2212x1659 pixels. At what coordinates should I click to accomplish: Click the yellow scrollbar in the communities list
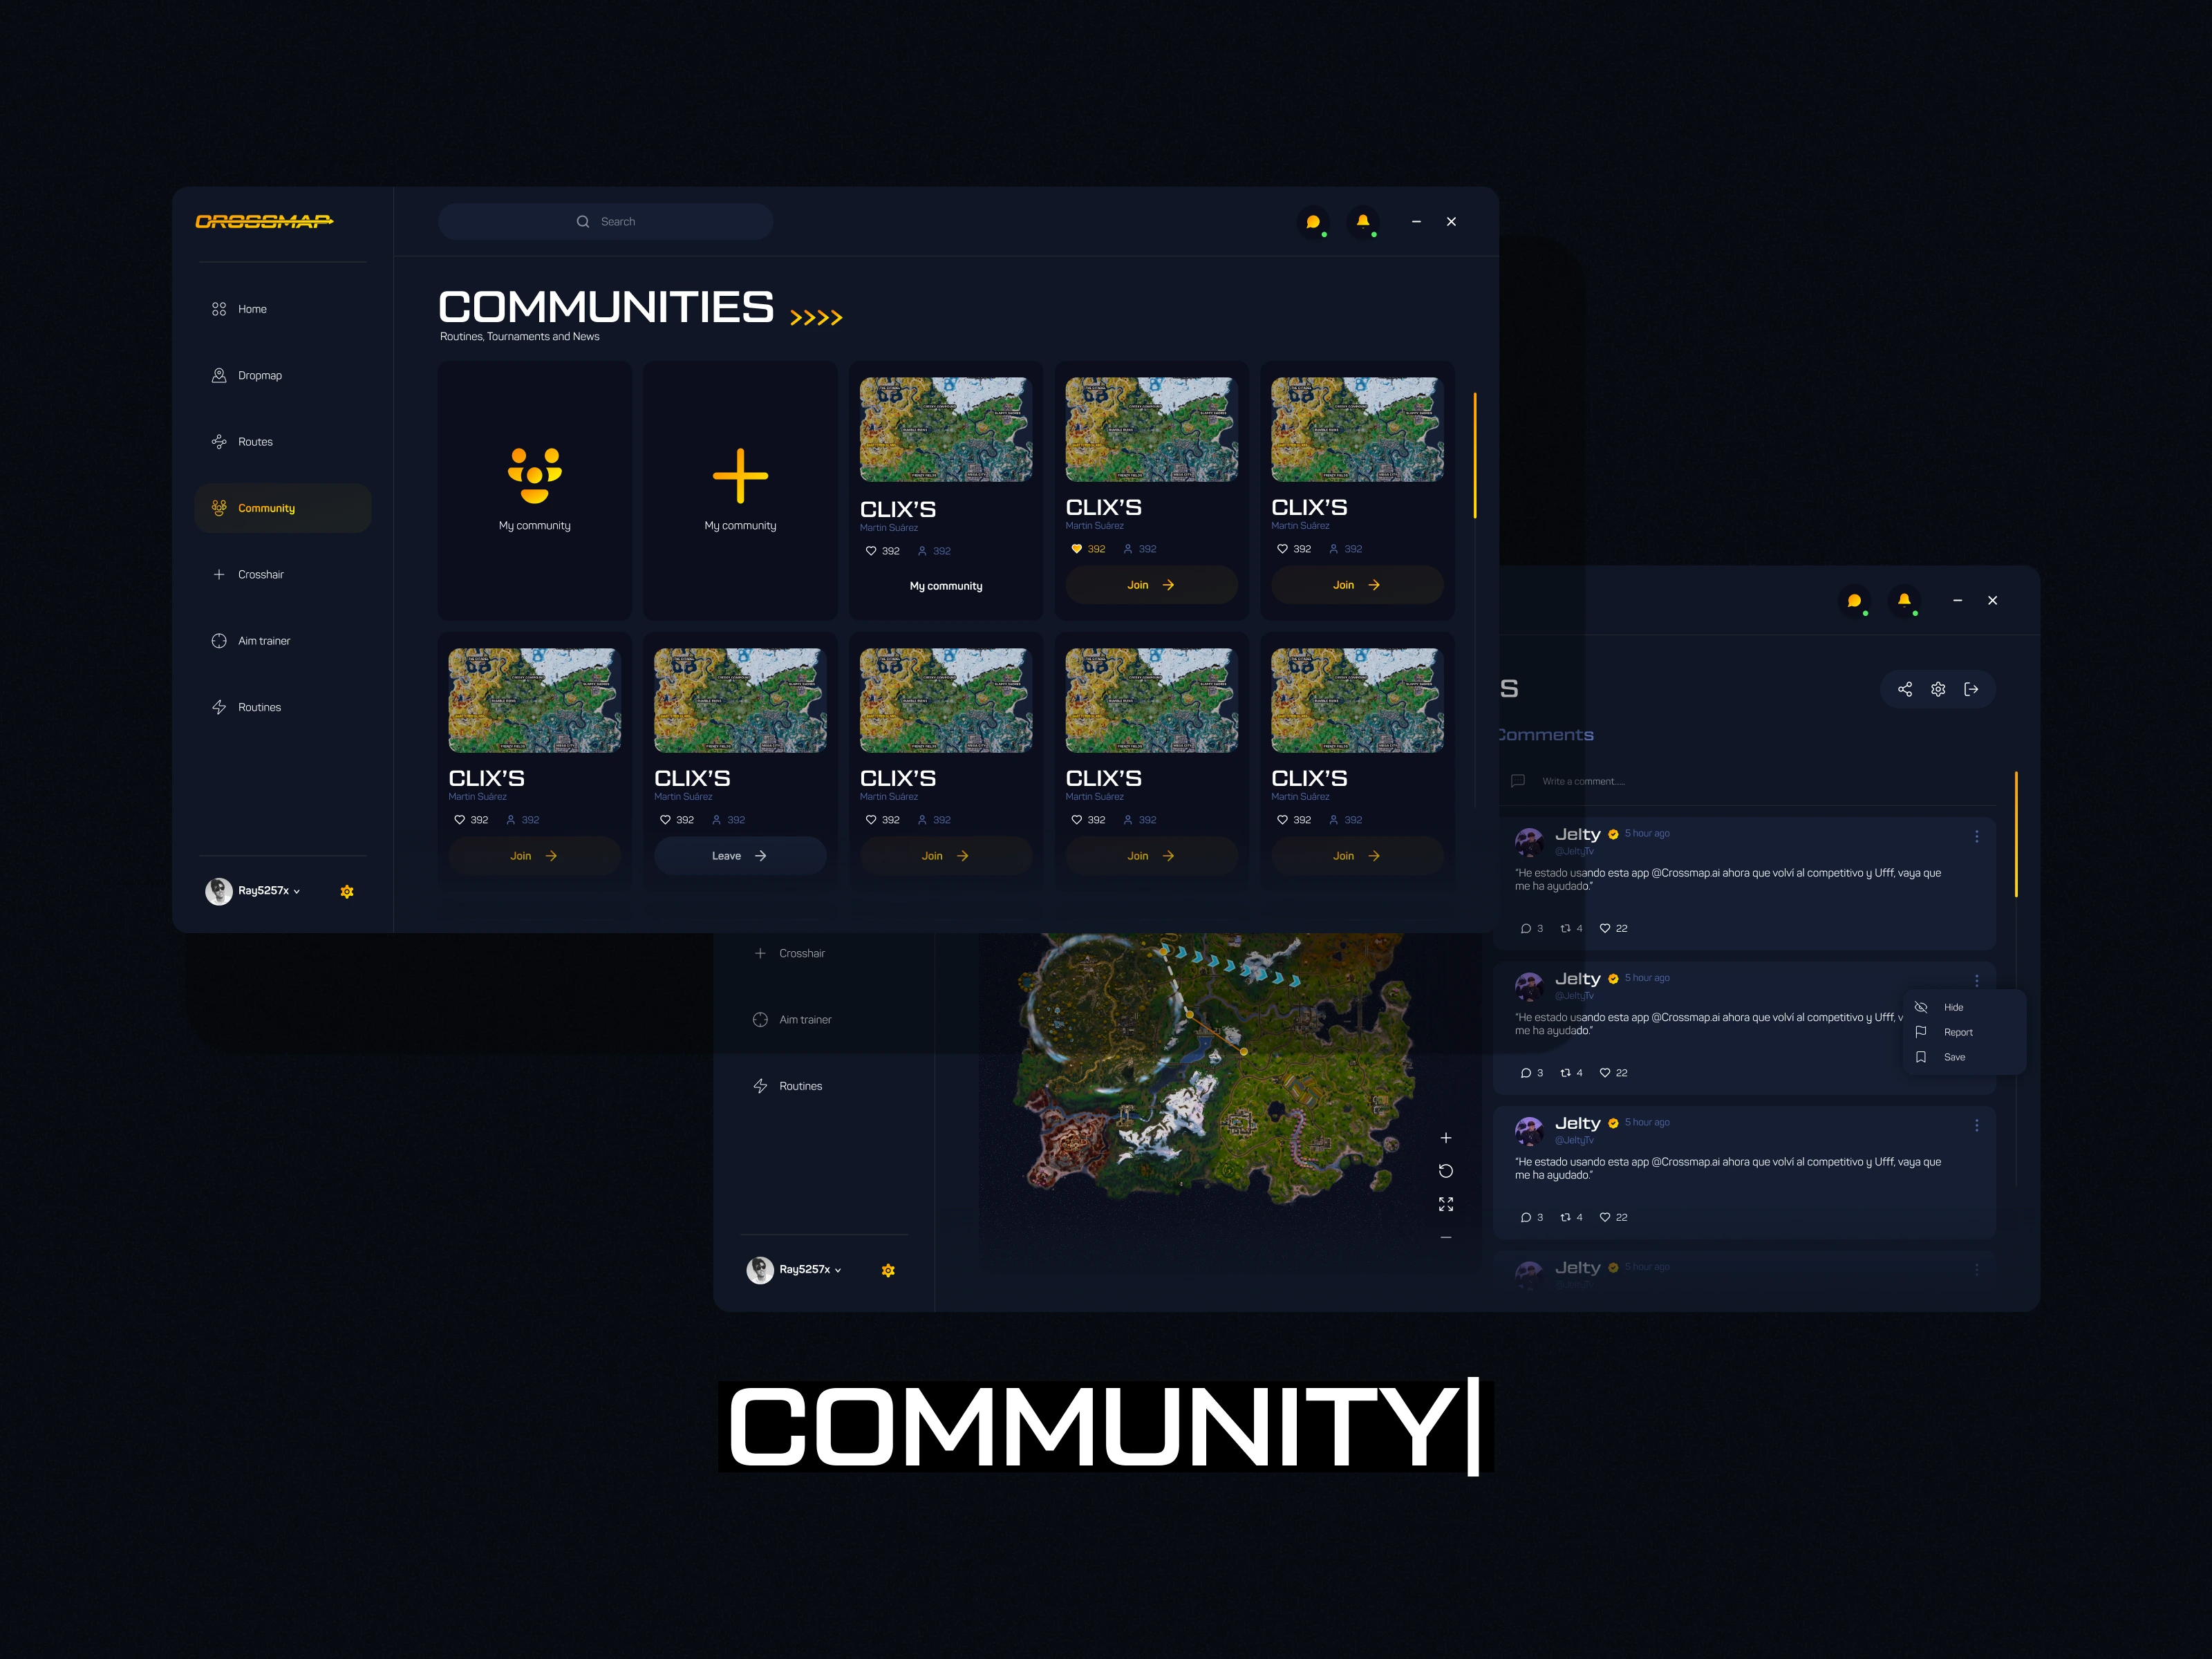(x=1474, y=456)
